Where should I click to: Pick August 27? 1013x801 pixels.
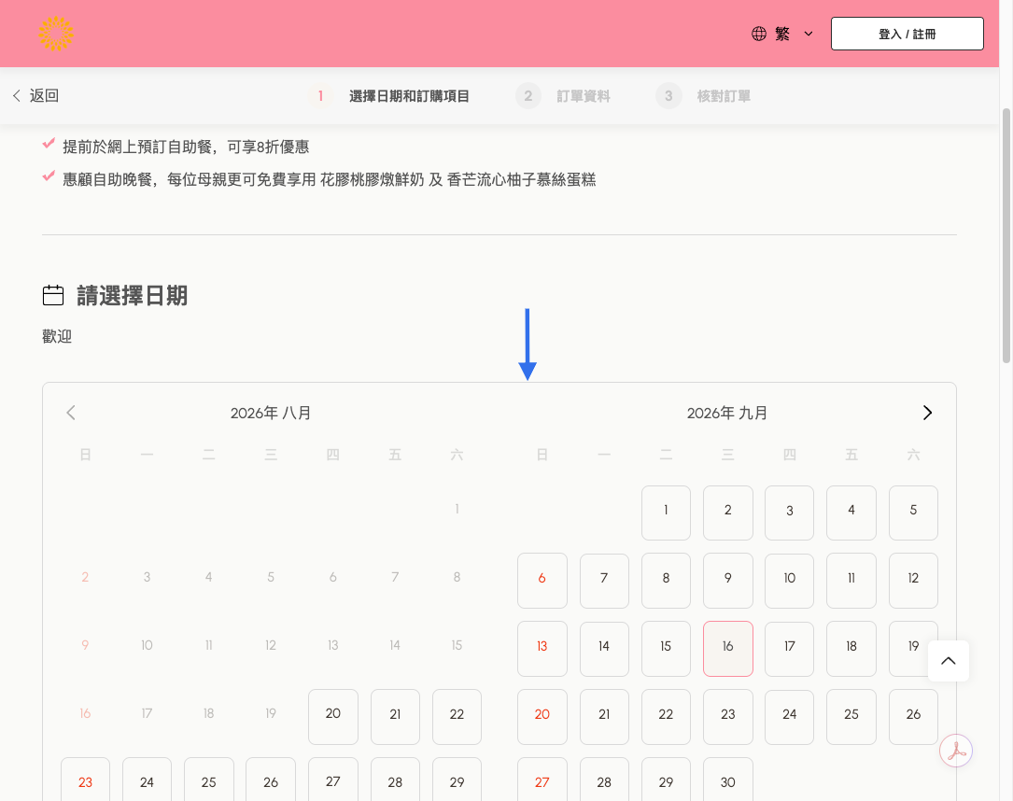coord(333,780)
